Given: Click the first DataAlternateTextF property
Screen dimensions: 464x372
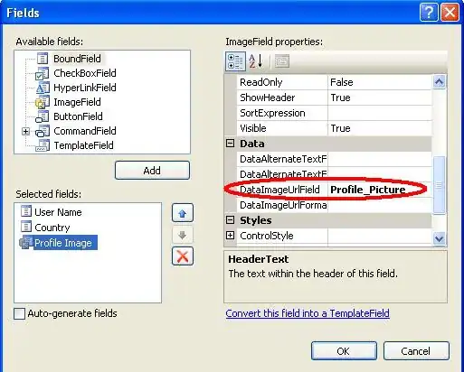Looking at the screenshot, I should pyautogui.click(x=282, y=159).
